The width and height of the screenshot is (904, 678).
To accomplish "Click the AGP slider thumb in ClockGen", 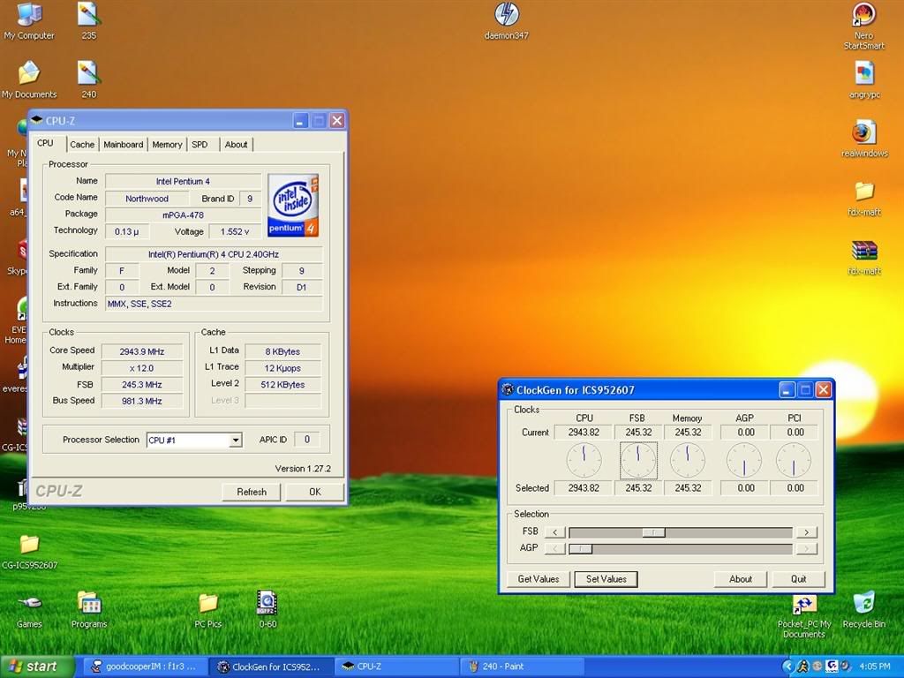I will click(581, 549).
